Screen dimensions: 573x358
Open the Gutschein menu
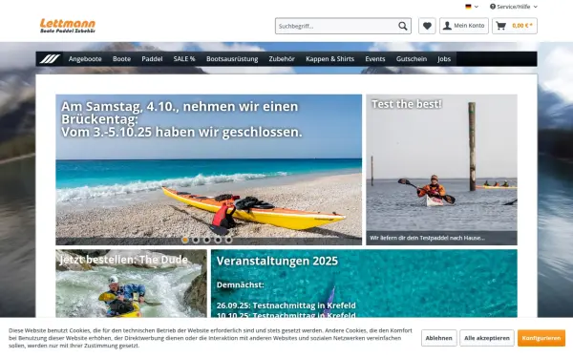(x=412, y=59)
